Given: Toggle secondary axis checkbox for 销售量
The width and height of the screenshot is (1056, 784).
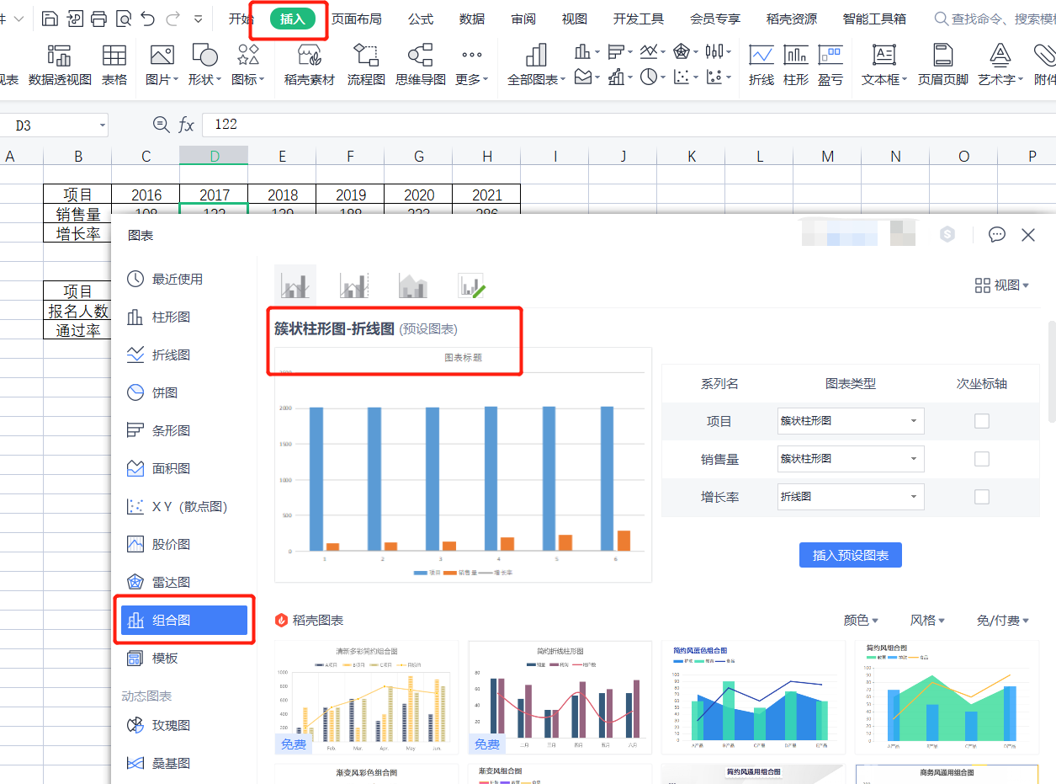Looking at the screenshot, I should click(x=981, y=459).
